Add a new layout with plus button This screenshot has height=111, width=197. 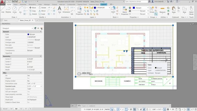pyautogui.click(x=30, y=109)
